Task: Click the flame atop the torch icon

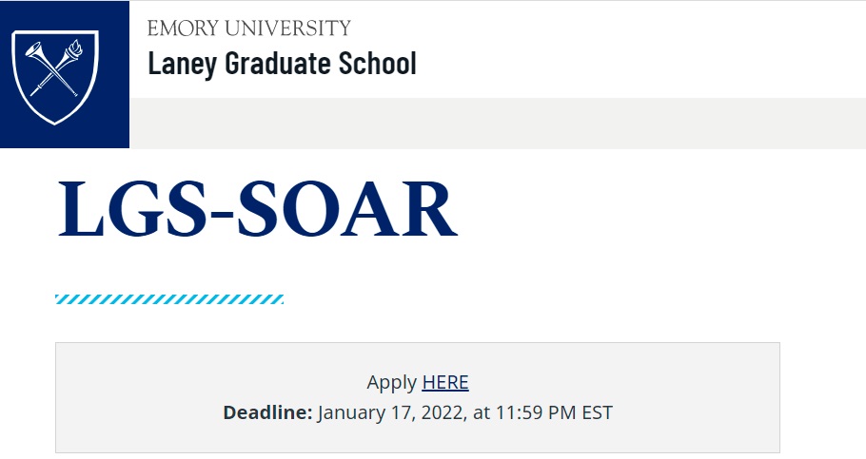Action: [76, 47]
